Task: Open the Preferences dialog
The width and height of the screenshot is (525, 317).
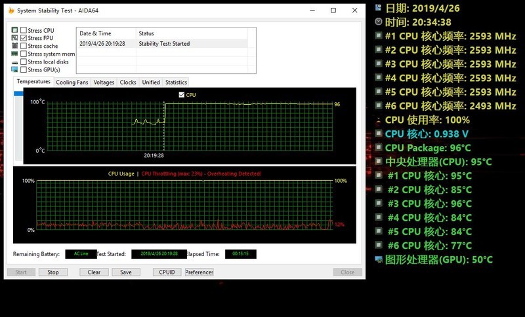Action: (x=199, y=272)
